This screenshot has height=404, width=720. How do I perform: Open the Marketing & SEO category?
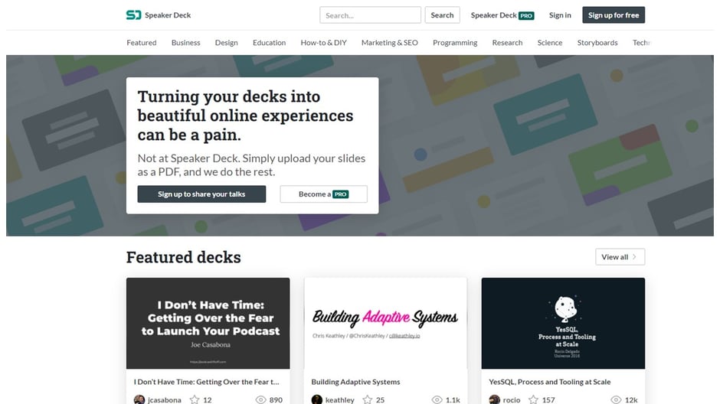pos(390,43)
